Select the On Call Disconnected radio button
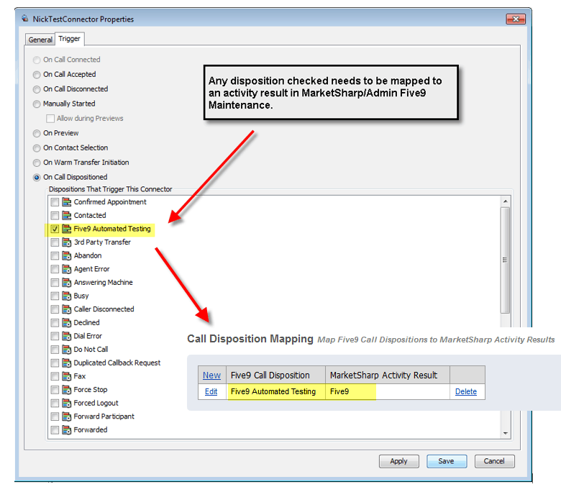 click(x=37, y=89)
